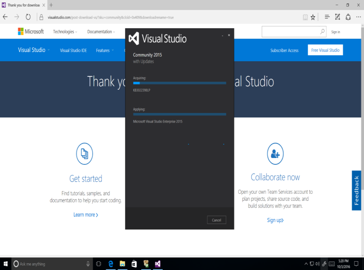Image resolution: width=364 pixels, height=270 pixels.
Task: Go back using the browser back arrow
Action: pyautogui.click(x=5, y=17)
